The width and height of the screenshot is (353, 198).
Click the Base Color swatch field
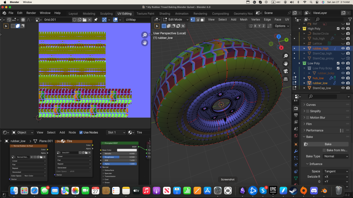pyautogui.click(x=127, y=150)
